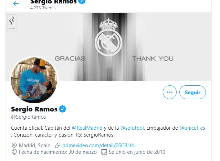
Task: Open the primevideo.com link
Action: [x=100, y=146]
